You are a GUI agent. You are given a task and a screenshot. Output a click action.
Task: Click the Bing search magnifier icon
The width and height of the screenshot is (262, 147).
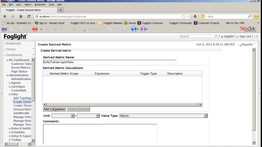(250, 16)
